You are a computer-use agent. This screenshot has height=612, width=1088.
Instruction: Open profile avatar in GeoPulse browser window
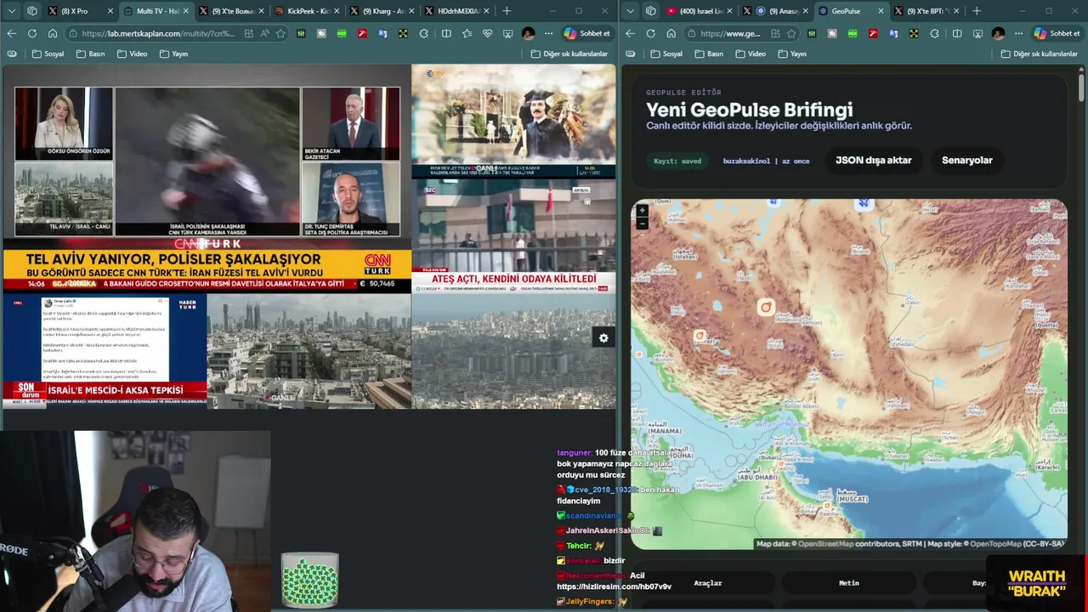click(x=998, y=33)
